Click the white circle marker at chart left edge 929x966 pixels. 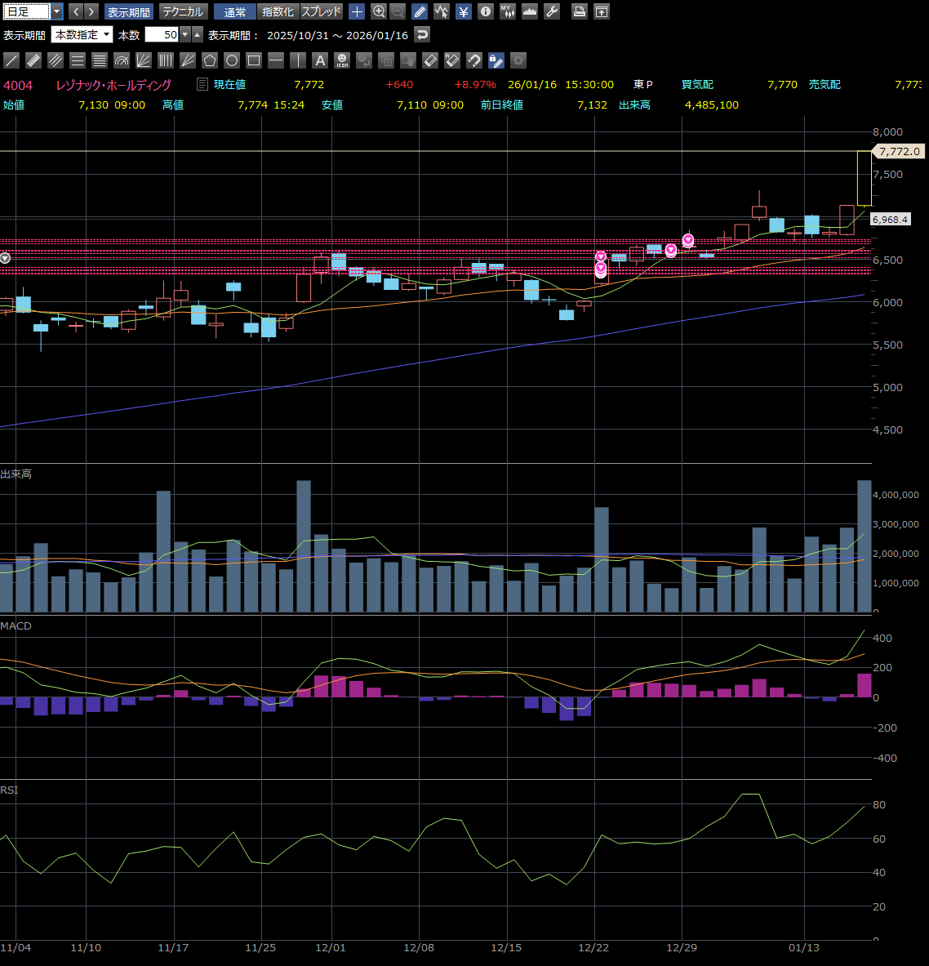tap(5, 258)
